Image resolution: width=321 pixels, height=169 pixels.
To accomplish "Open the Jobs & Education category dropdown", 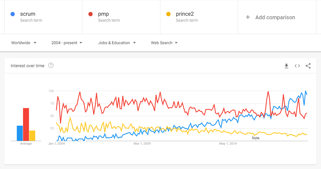I will 117,43.
